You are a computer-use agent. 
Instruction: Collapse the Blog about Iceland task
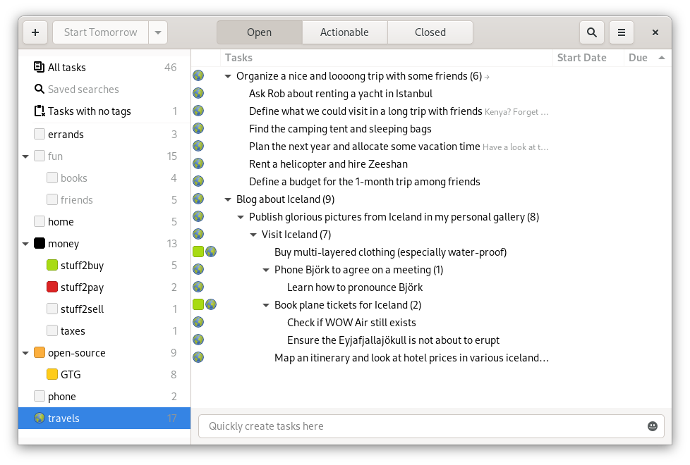(228, 199)
